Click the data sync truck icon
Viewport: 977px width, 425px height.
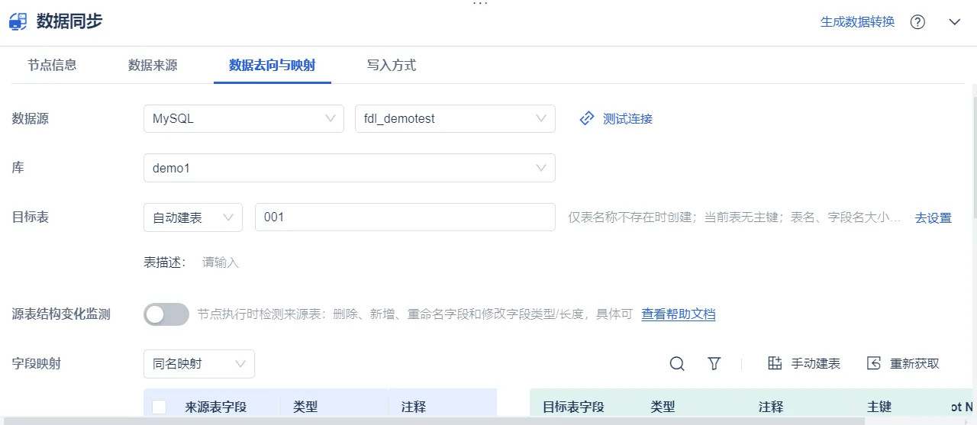18,21
